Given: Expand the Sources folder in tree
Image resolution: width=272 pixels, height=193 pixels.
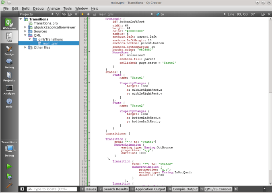Looking at the screenshot, I should (25, 31).
